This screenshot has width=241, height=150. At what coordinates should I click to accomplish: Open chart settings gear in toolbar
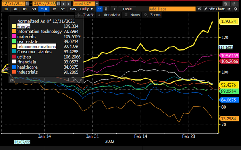[235, 9]
